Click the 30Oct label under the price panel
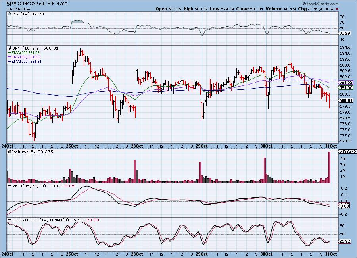357x258 pixels. click(x=266, y=146)
